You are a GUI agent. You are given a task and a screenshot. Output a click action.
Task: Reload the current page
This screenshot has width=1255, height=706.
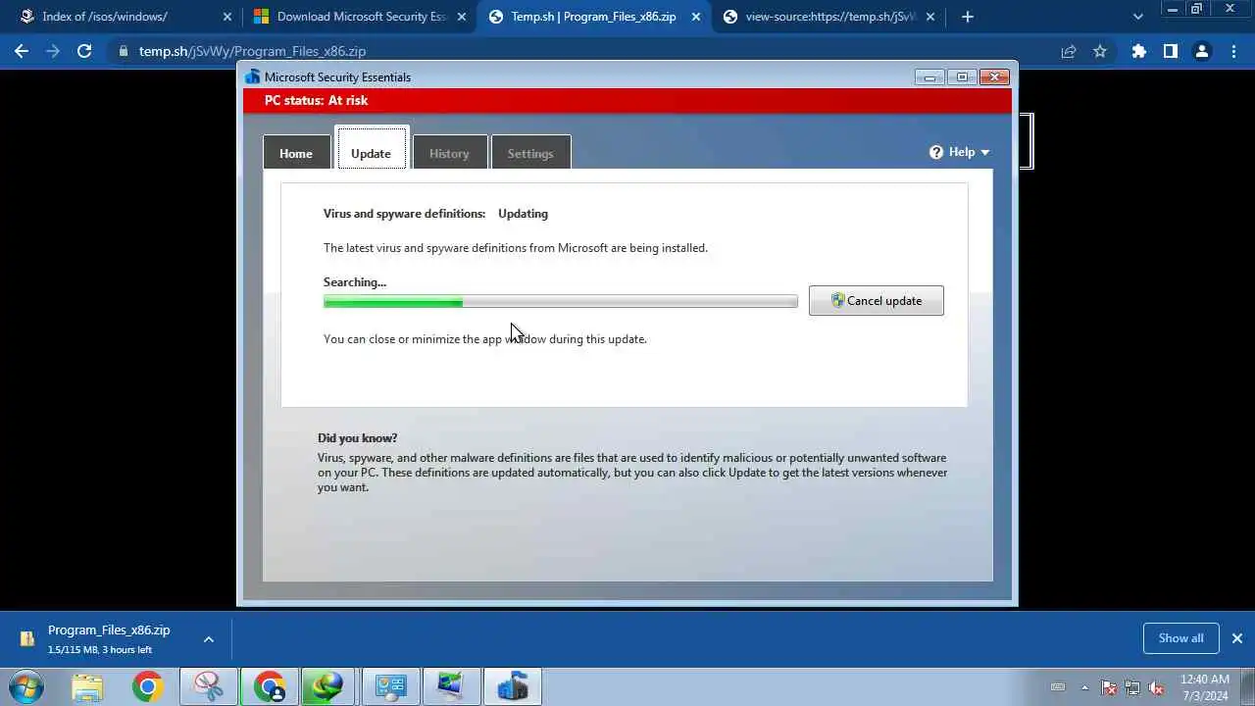click(x=84, y=51)
